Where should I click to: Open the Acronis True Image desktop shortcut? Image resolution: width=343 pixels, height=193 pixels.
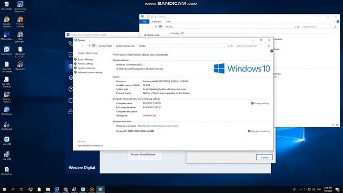pyautogui.click(x=20, y=6)
